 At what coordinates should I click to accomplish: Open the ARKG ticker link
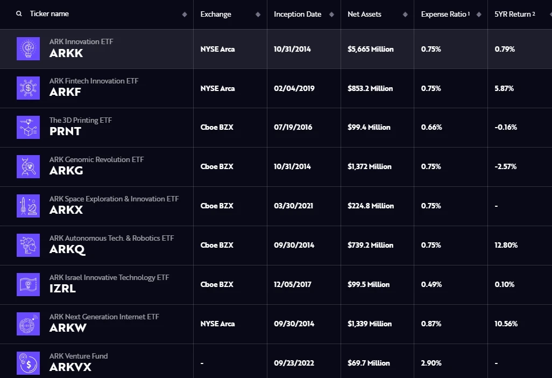point(66,171)
